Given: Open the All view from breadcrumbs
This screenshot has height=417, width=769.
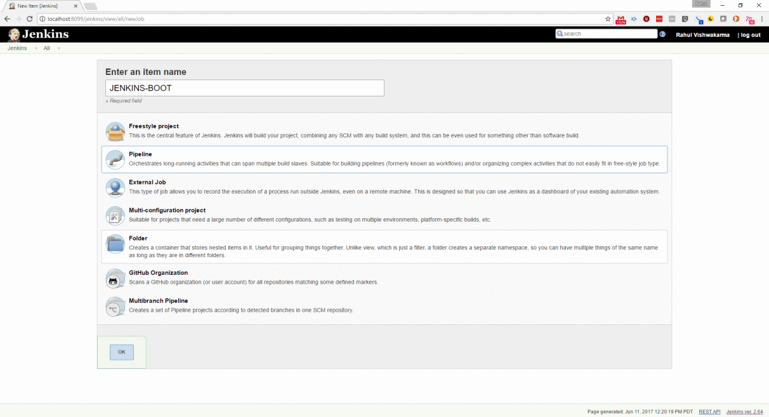Looking at the screenshot, I should coord(46,48).
